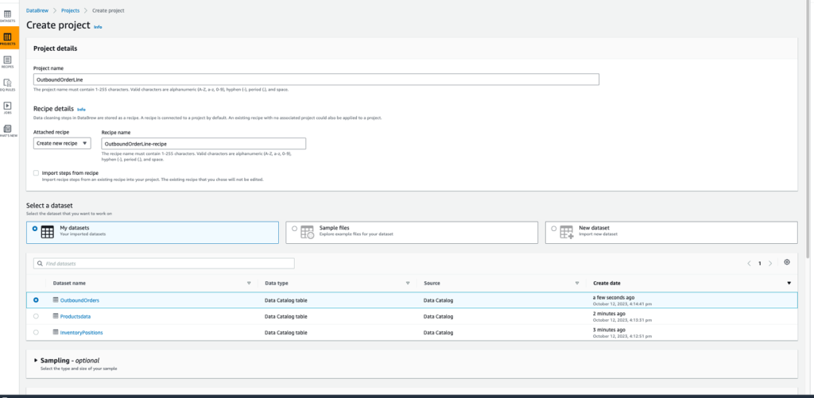Click the Sample files icon
Viewport: 814px width, 398px height.
(x=308, y=232)
